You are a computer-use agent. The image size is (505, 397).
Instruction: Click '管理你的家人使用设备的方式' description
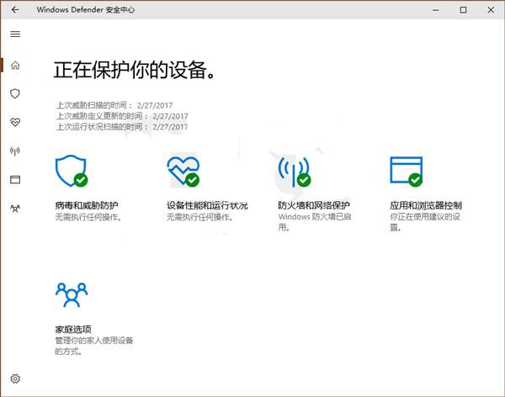coord(94,346)
